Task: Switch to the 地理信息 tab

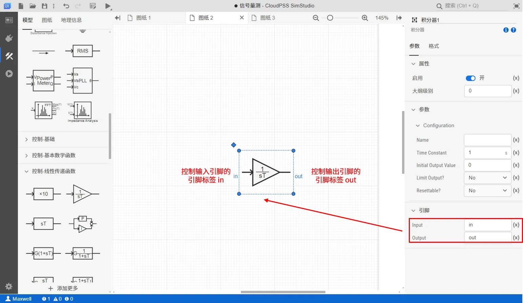Action: pos(71,20)
